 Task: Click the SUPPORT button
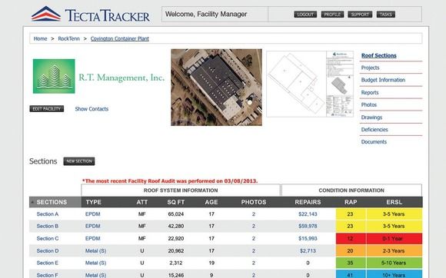point(360,15)
